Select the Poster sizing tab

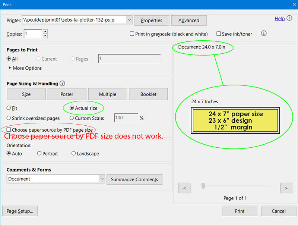[67, 94]
